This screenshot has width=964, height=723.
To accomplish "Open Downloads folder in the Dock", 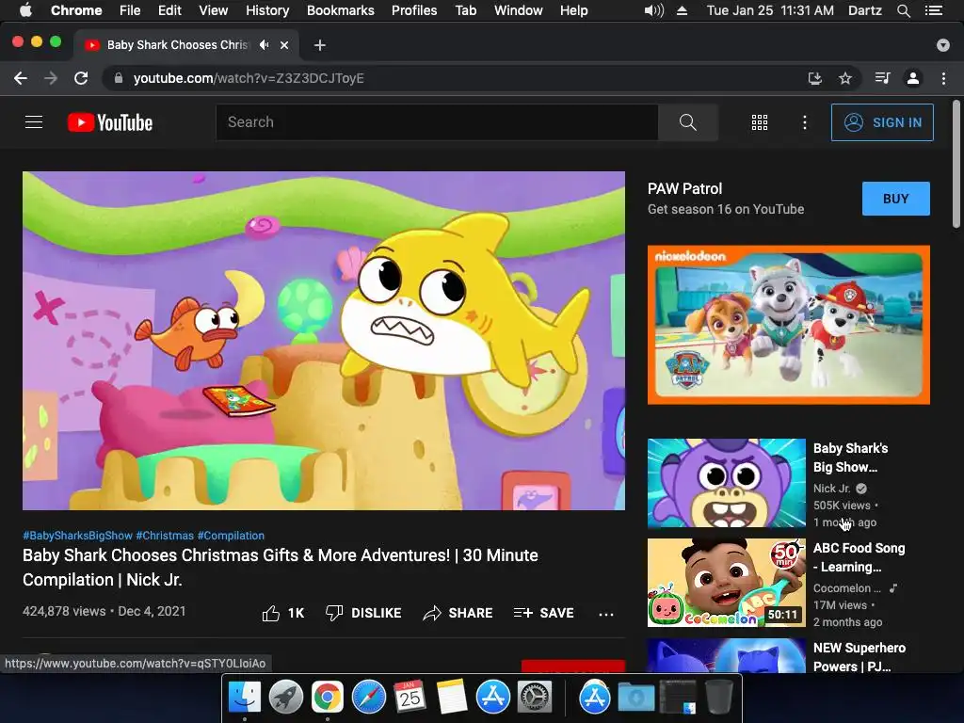I will [x=636, y=698].
